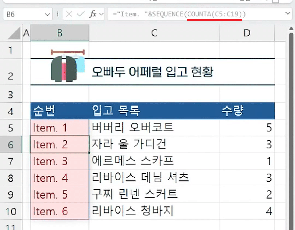Select column D header
The width and height of the screenshot is (295, 230).
[247, 33]
